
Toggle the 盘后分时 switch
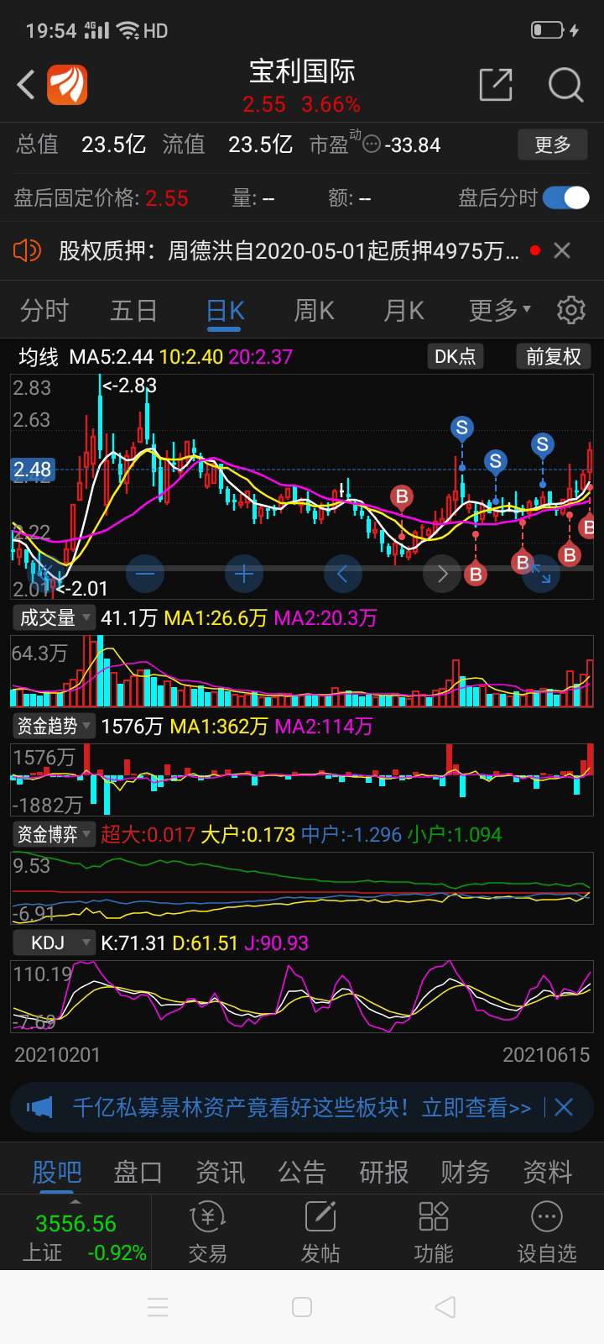coord(566,197)
